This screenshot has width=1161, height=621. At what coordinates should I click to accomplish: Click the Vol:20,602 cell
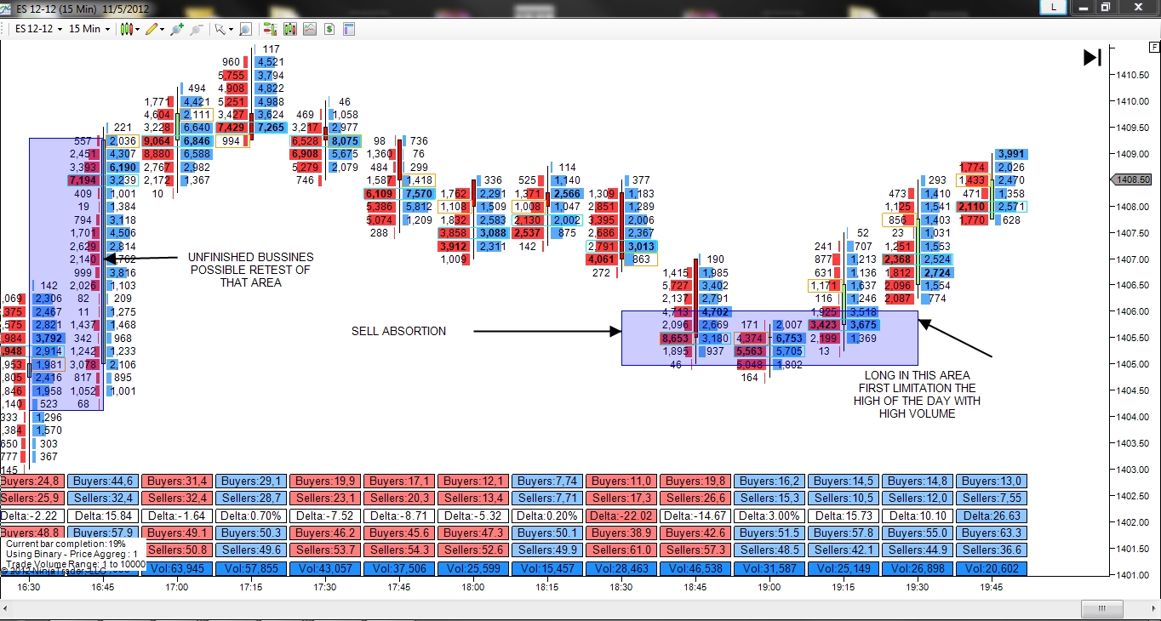coord(990,568)
